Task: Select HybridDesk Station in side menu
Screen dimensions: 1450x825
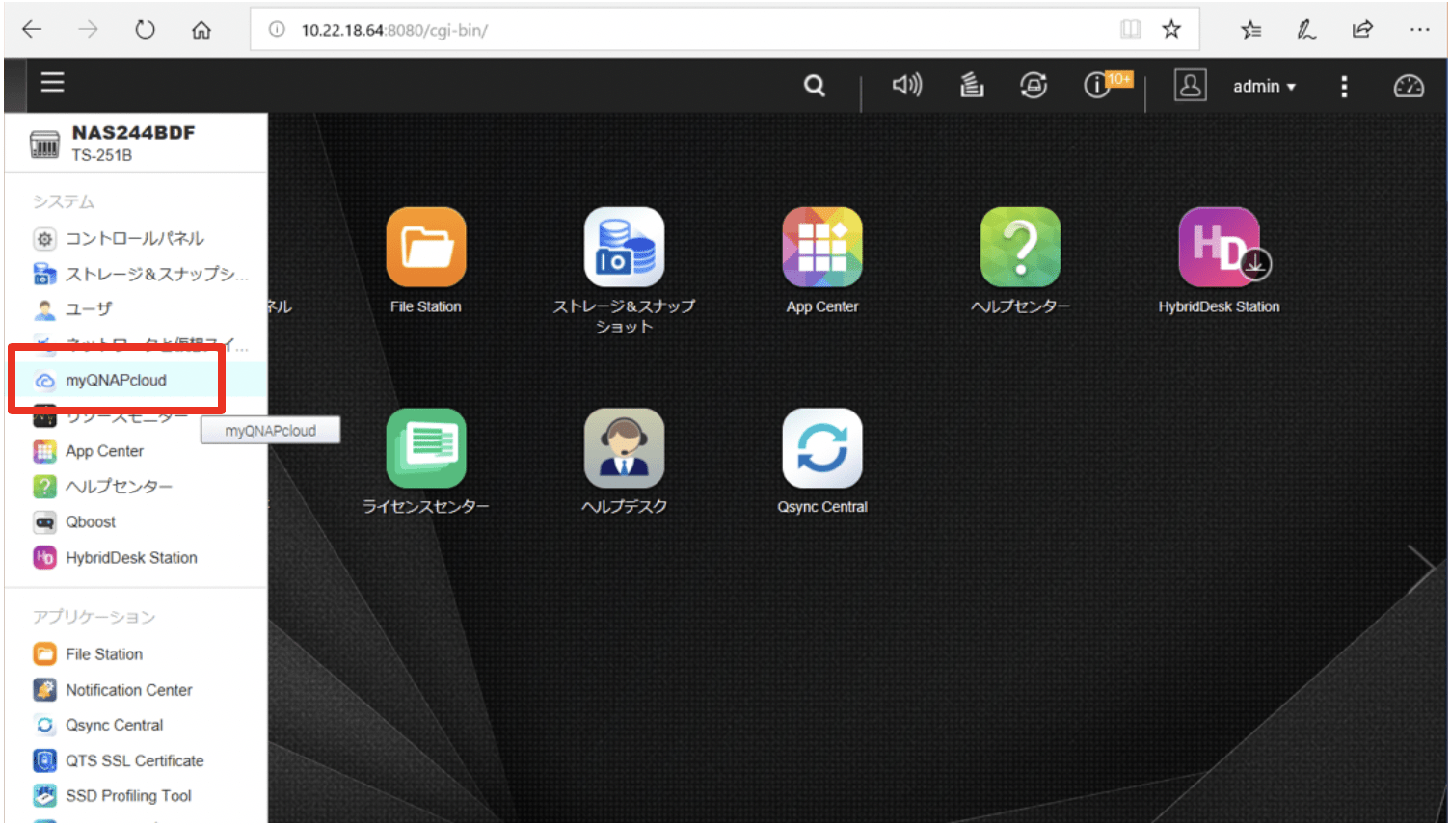Action: tap(135, 558)
